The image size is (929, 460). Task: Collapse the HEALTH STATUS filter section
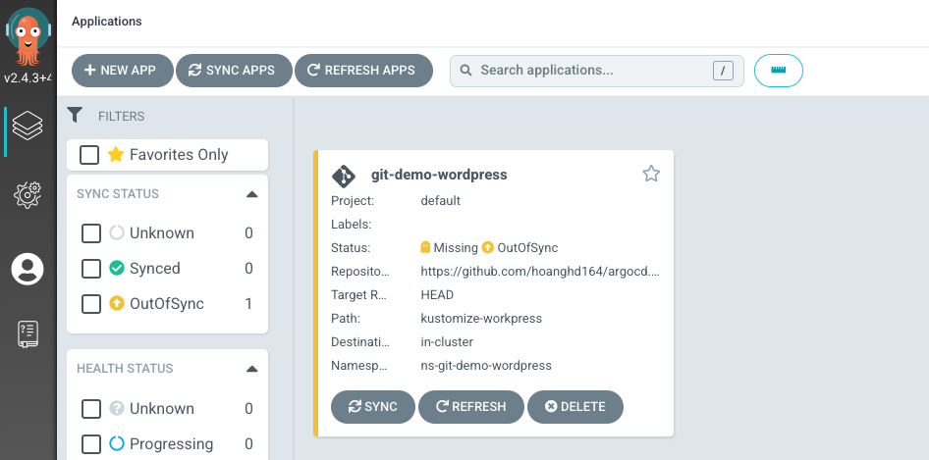[251, 369]
